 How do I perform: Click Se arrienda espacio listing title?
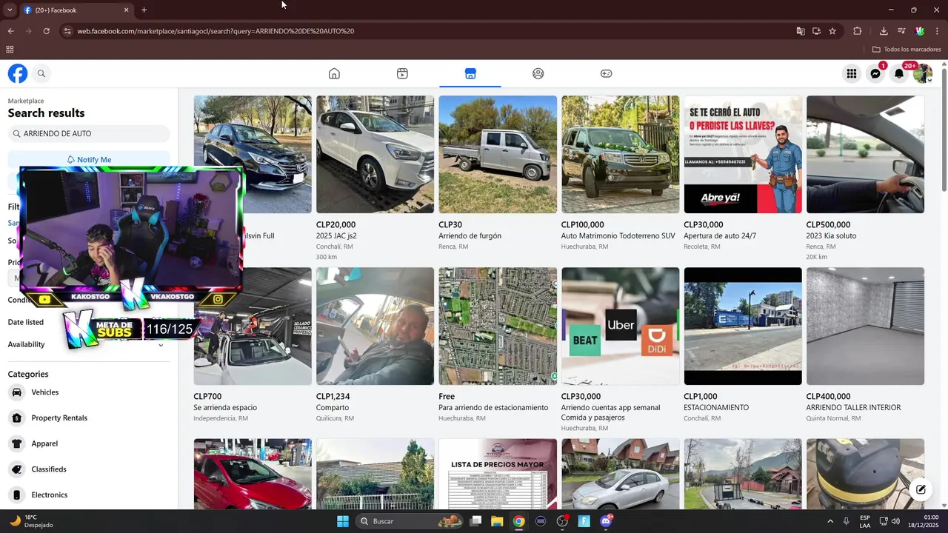(x=225, y=407)
